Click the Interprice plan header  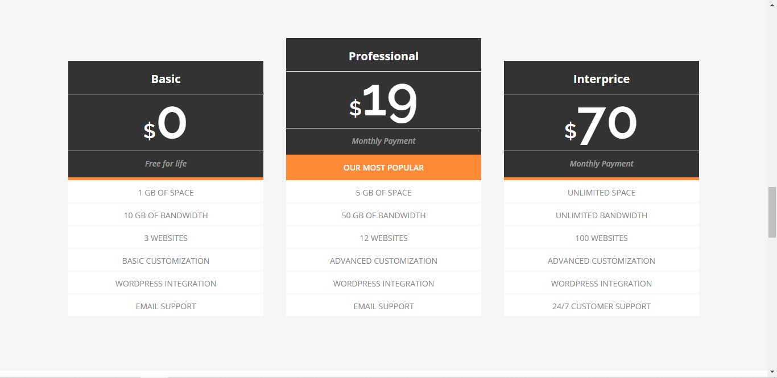601,79
